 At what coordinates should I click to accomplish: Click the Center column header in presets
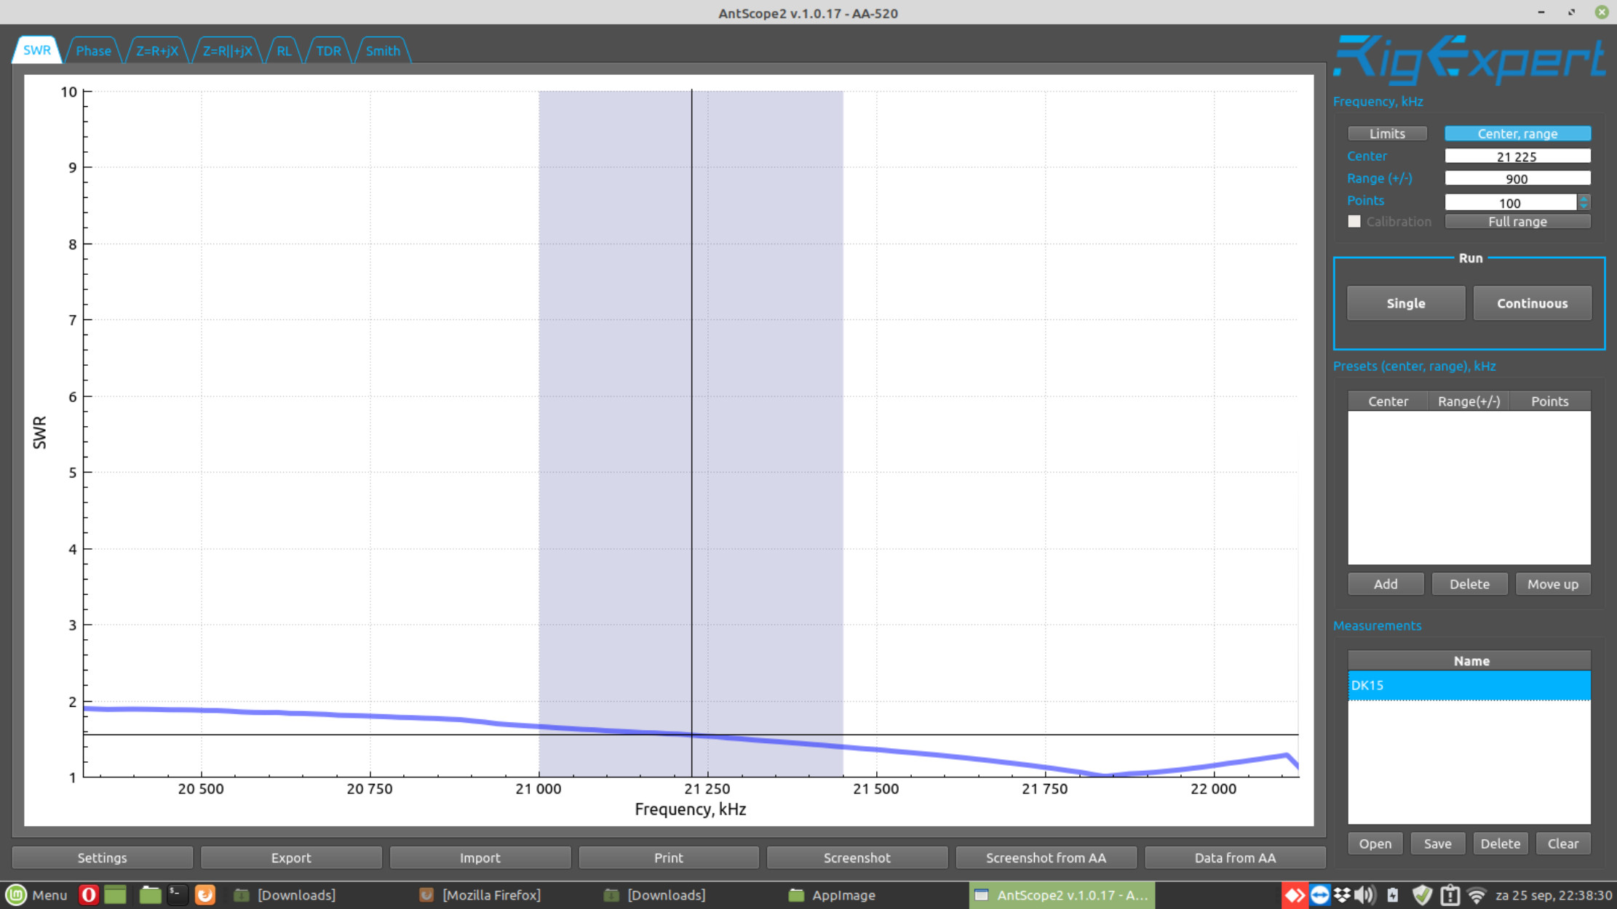pos(1388,401)
